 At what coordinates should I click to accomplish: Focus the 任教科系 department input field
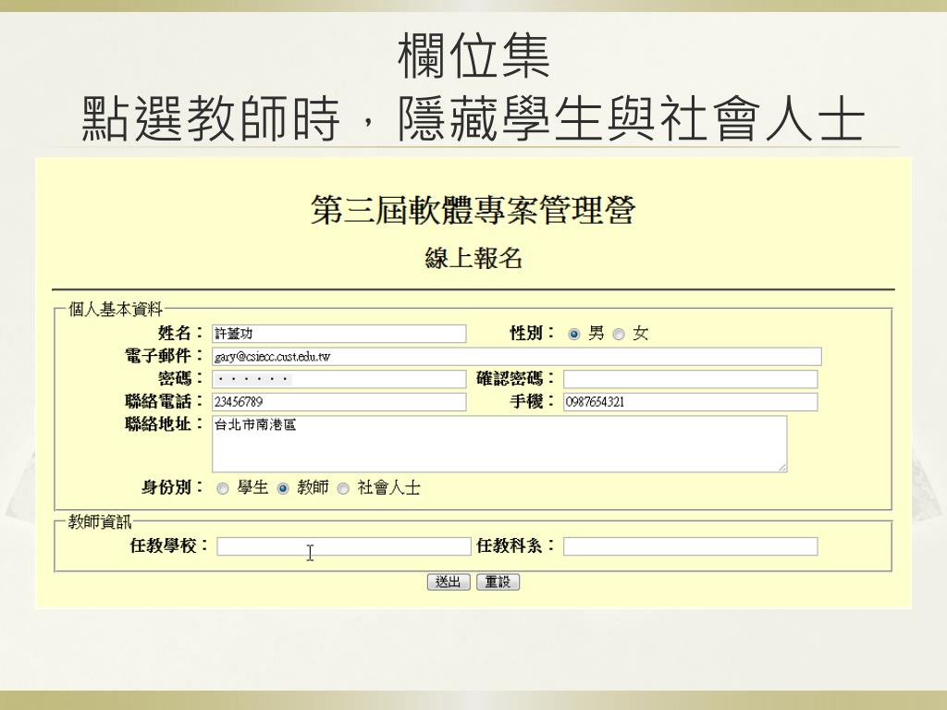[x=690, y=546]
